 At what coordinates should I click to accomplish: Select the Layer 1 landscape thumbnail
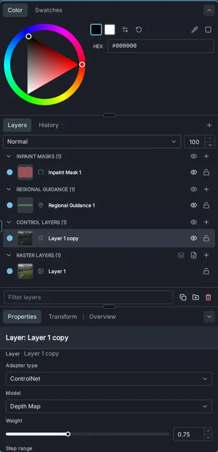(x=25, y=271)
